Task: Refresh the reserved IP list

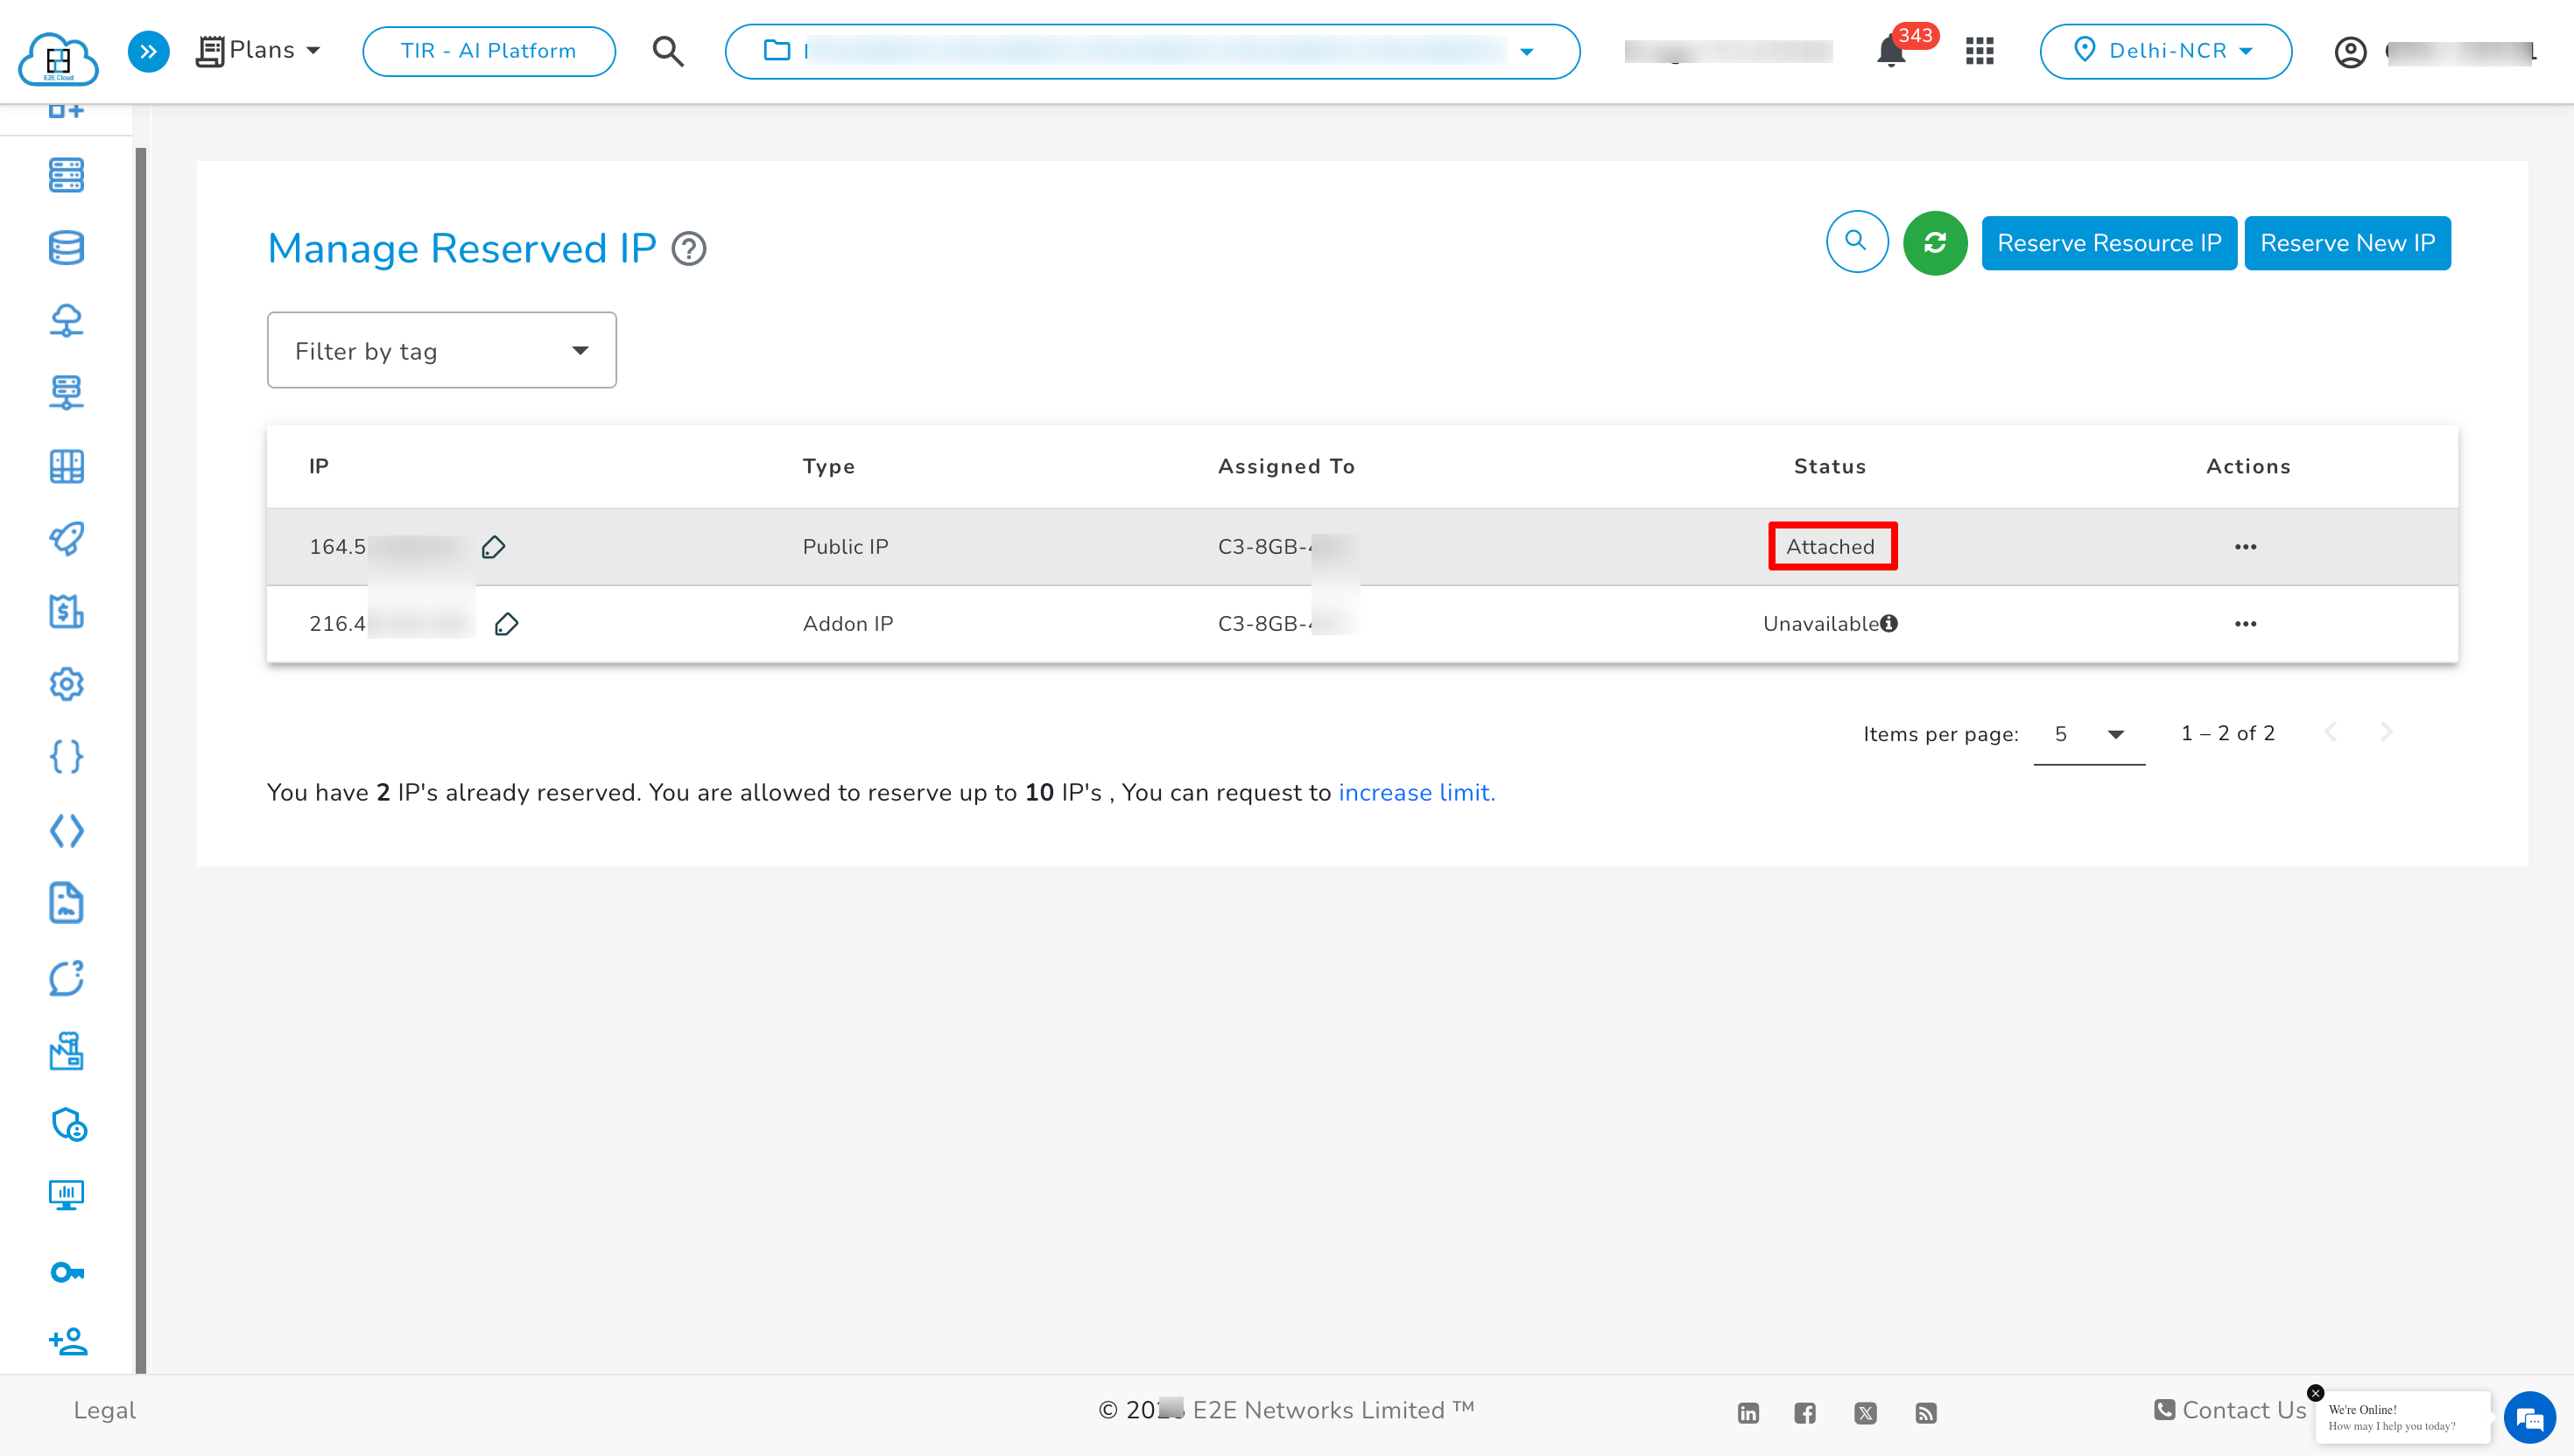Action: click(1935, 242)
